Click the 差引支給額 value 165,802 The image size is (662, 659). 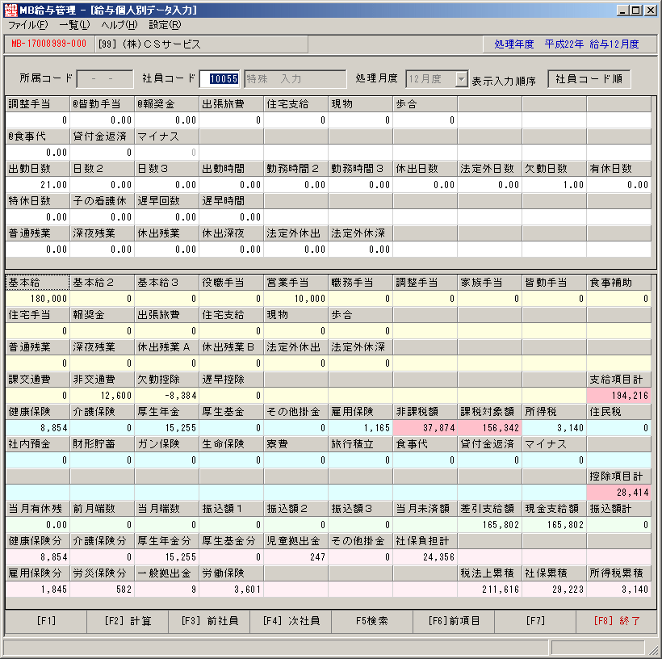click(490, 525)
